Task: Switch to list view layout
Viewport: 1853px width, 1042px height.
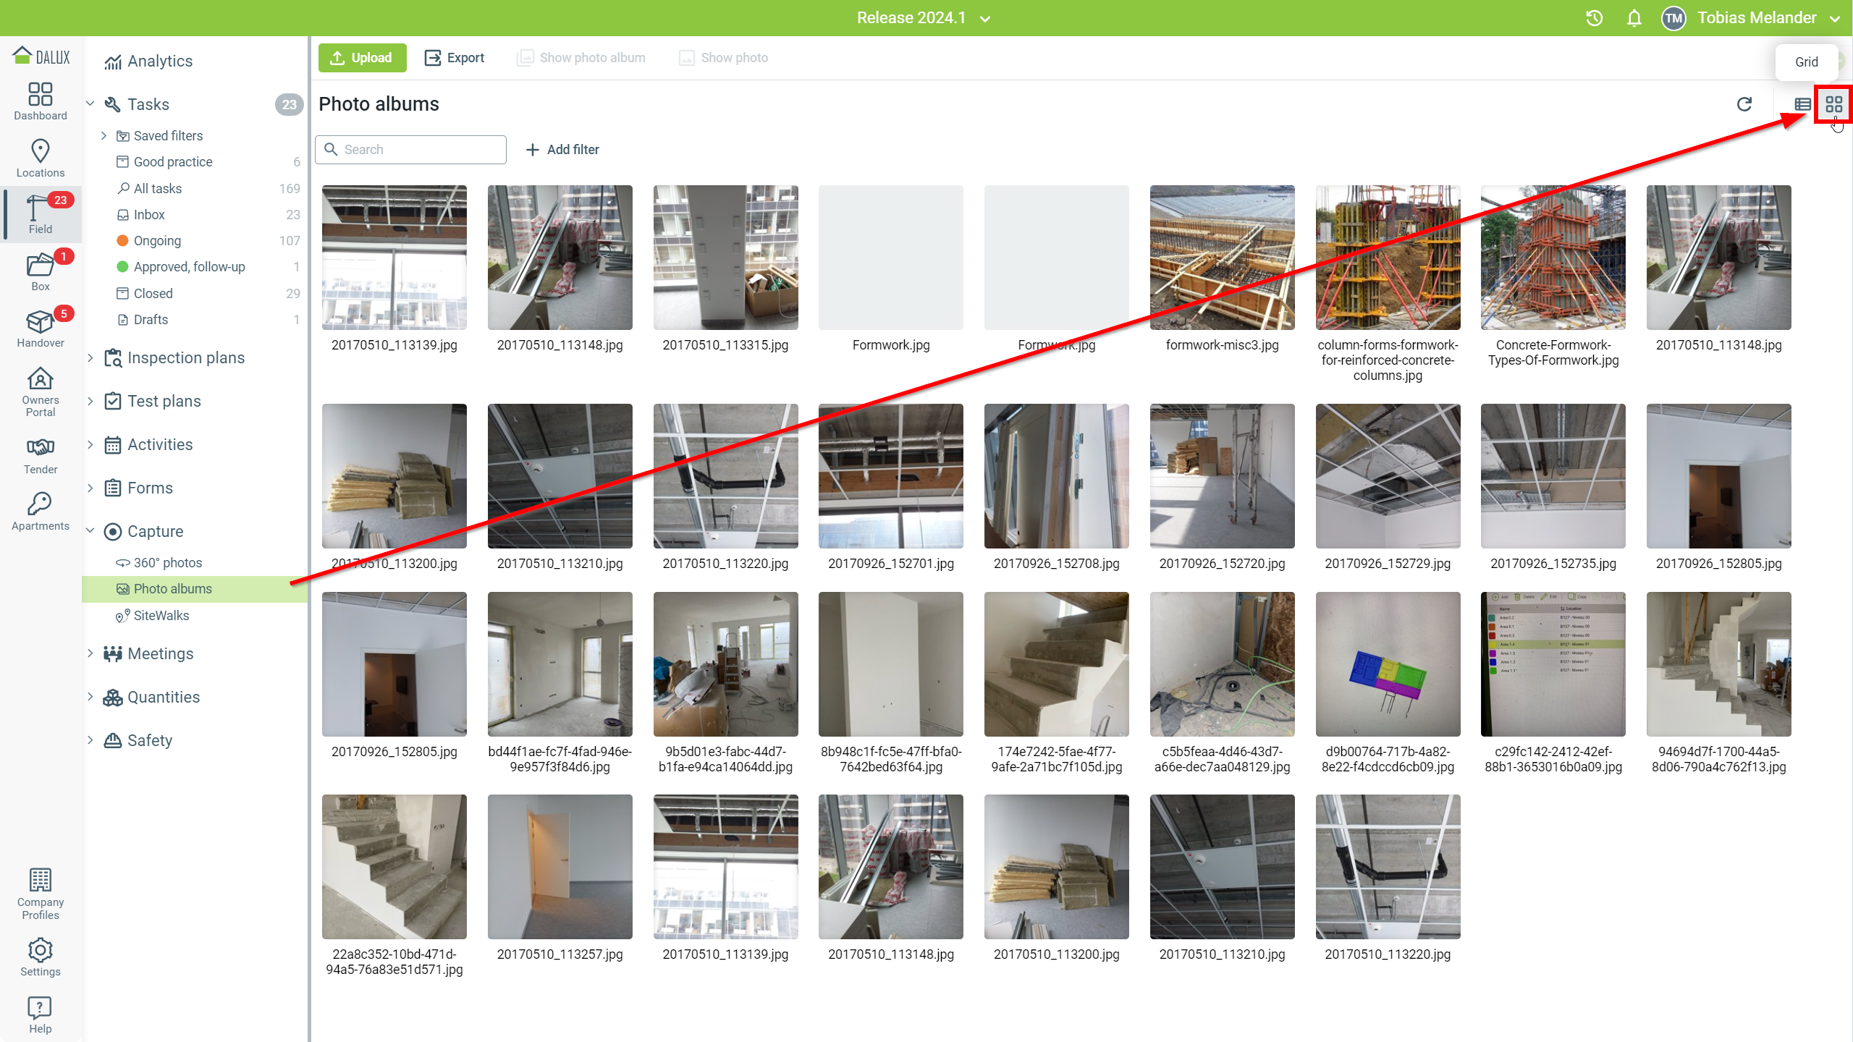Action: coord(1802,104)
